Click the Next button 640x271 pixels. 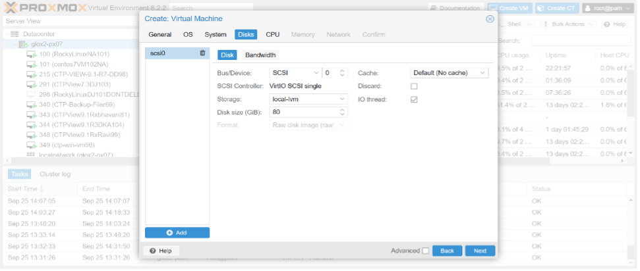pyautogui.click(x=480, y=251)
